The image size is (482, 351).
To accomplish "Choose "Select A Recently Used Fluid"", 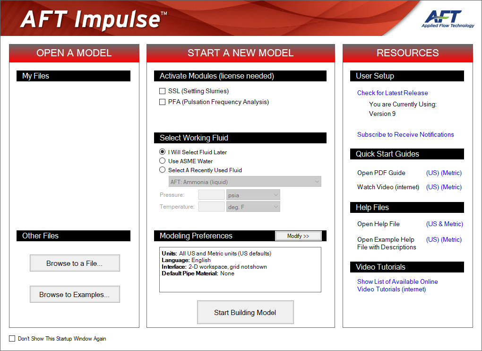I will coord(162,170).
